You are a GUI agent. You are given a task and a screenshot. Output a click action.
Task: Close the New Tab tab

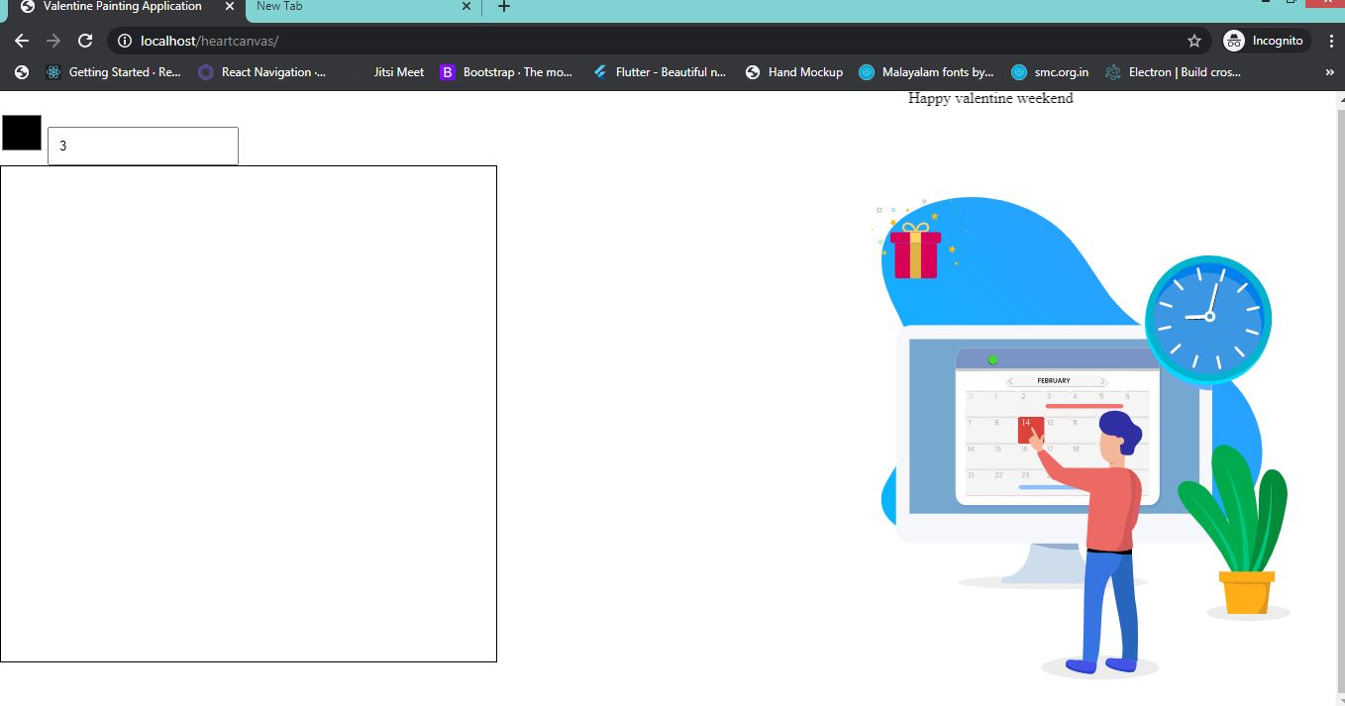click(x=466, y=6)
